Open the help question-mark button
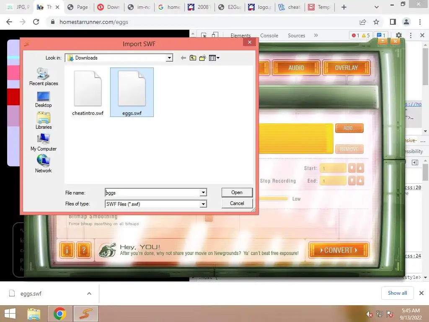The height and width of the screenshot is (322, 429). coord(84,250)
